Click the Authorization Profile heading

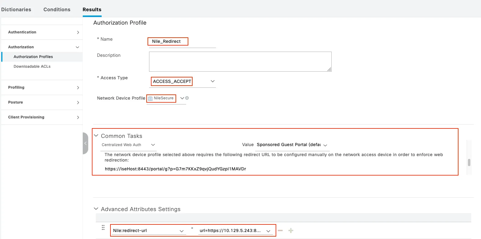pos(120,23)
